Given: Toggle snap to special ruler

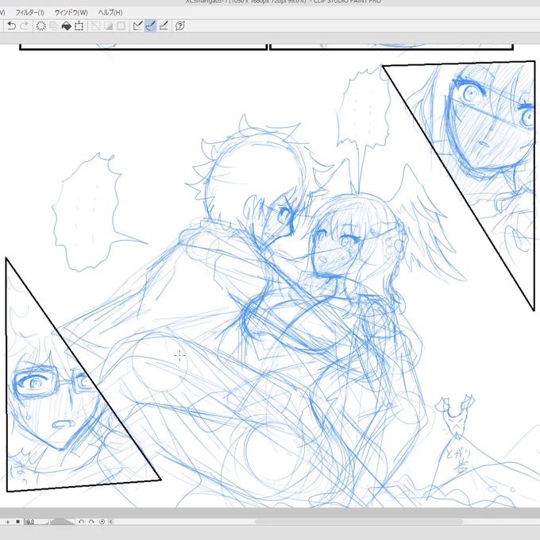Looking at the screenshot, I should coord(151,26).
